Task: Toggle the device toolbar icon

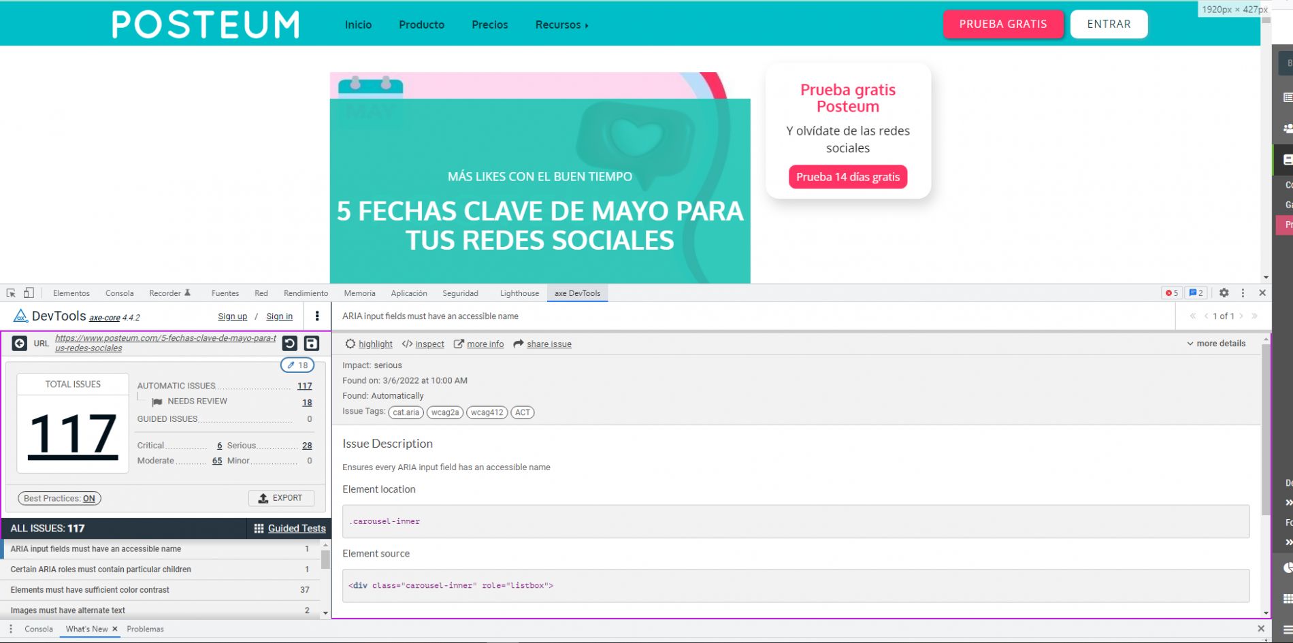Action: click(29, 293)
